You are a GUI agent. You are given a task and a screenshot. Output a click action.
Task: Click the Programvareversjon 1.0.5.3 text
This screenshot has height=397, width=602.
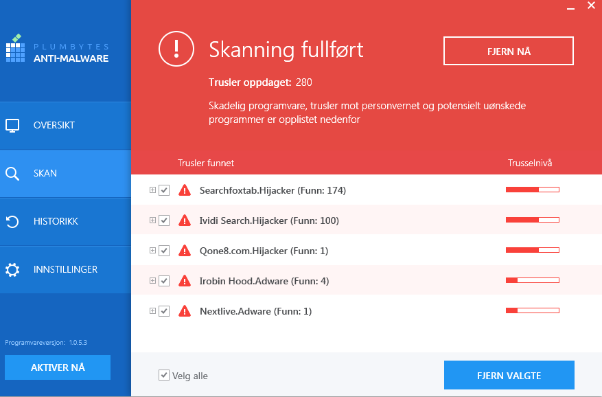tap(46, 343)
